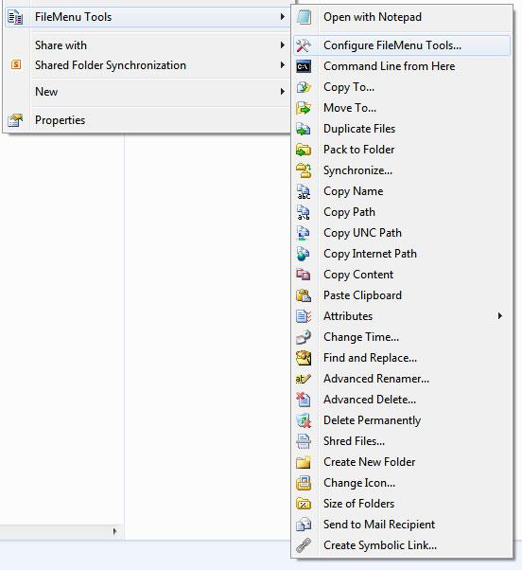Click the Configure FileMenu Tools wrench icon
Image resolution: width=522 pixels, height=570 pixels.
[x=304, y=45]
